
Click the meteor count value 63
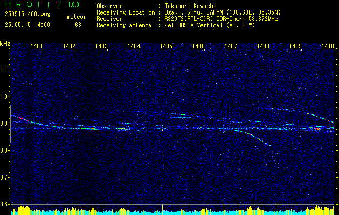(78, 25)
